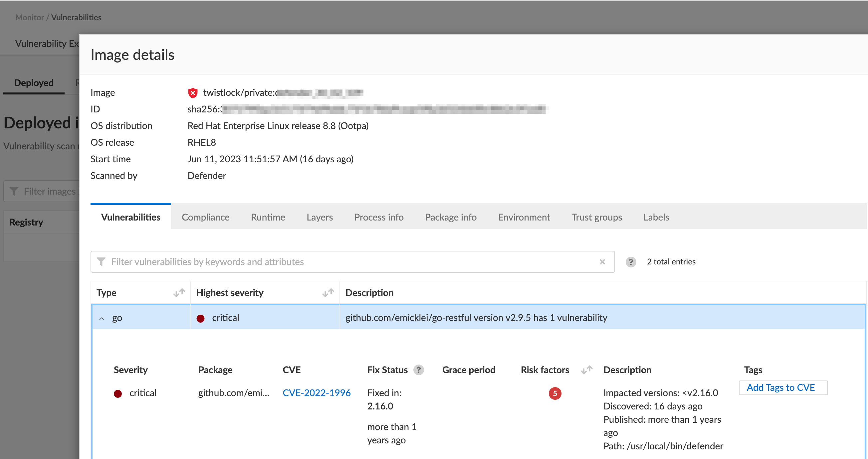
Task: Click the filter funnel icon in Filter images field
Action: tap(14, 191)
